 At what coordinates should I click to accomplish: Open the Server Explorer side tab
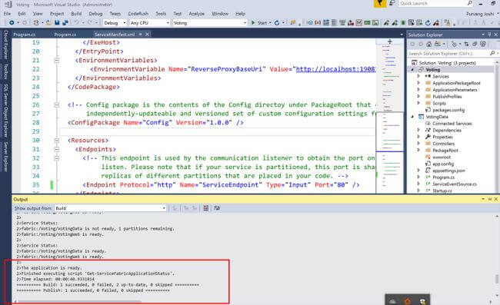(5, 157)
